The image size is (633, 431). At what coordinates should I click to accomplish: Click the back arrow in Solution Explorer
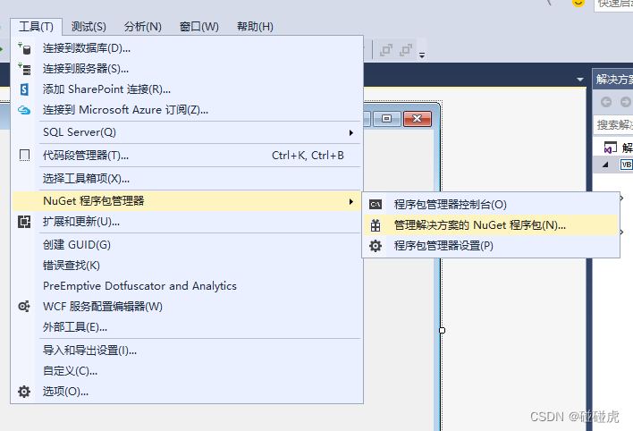pos(606,102)
